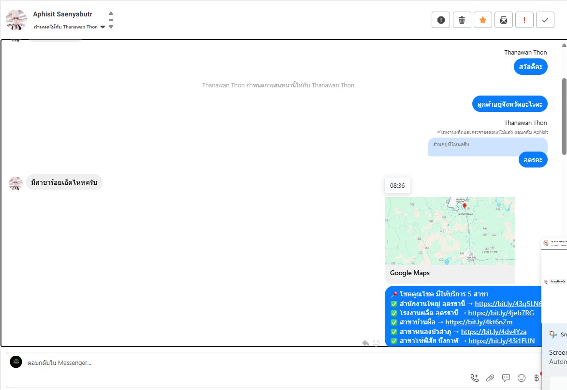Image resolution: width=567 pixels, height=390 pixels.
Task: Click assignment notice Thanawan Thon กำหนดการสนทนา
Action: [278, 85]
